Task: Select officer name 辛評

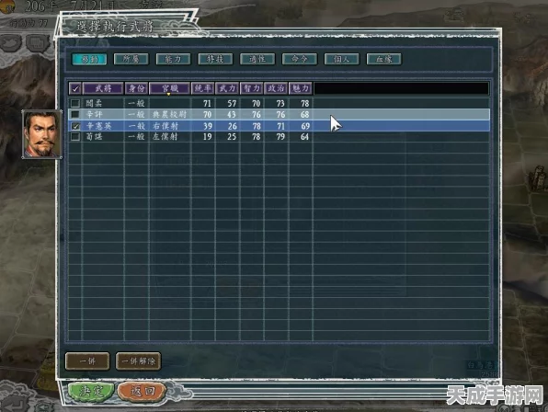Action: (95, 114)
